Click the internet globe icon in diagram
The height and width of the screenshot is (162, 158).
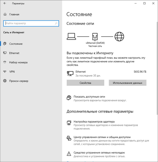pos(119,36)
